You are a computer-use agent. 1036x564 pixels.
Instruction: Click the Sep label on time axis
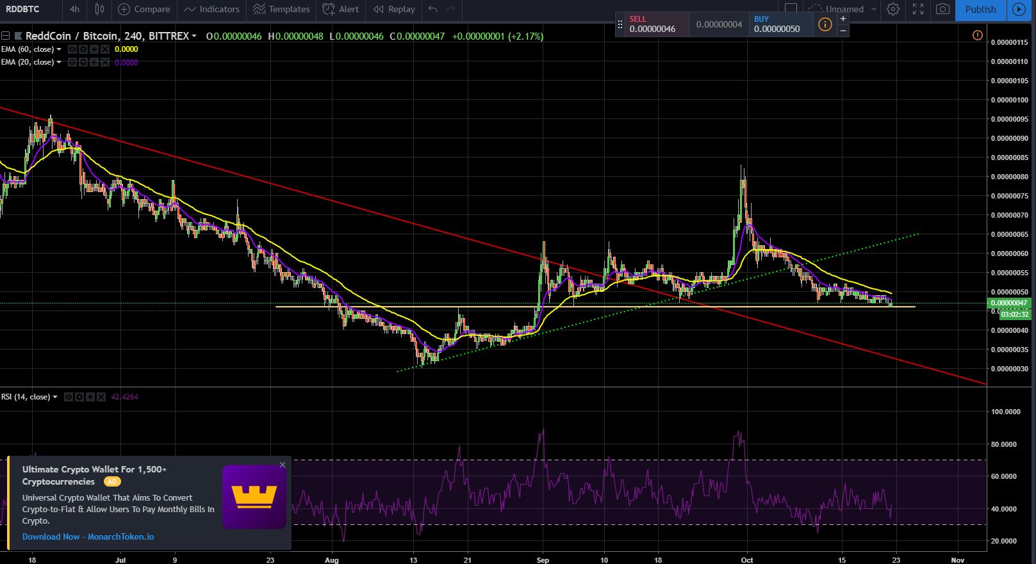click(543, 560)
